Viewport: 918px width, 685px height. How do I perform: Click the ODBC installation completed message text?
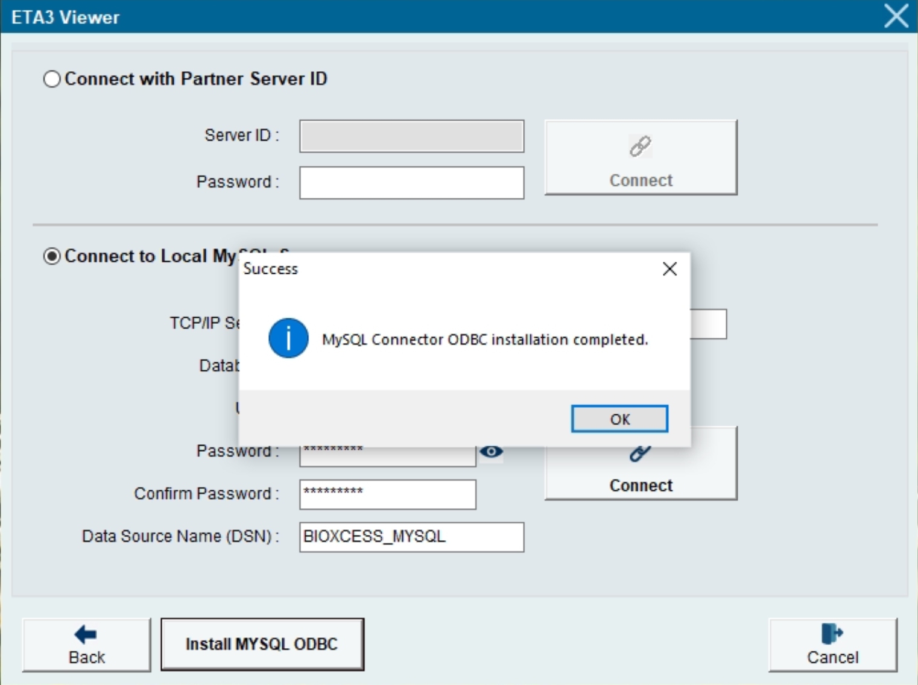(485, 339)
